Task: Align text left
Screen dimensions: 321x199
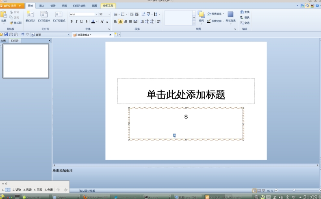Action: point(115,22)
